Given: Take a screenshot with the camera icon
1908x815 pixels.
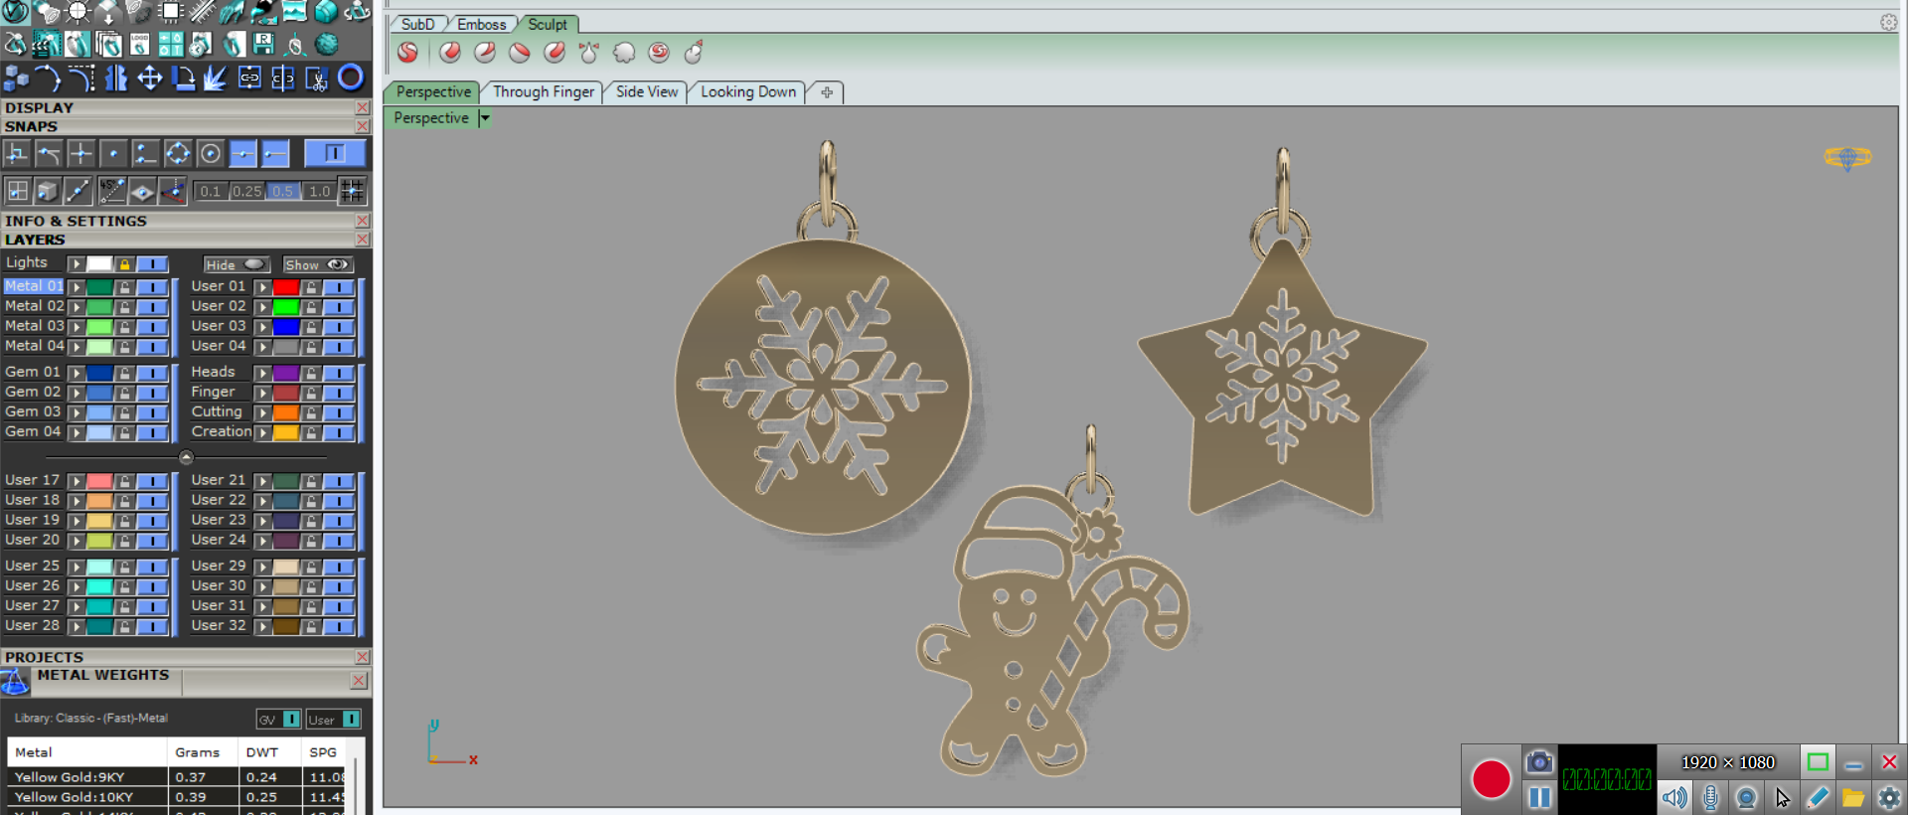Looking at the screenshot, I should pyautogui.click(x=1538, y=762).
